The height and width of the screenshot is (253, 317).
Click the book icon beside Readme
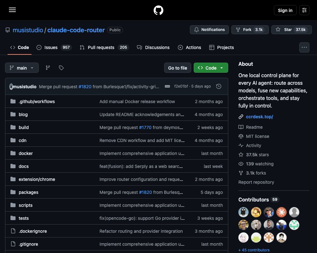(x=241, y=127)
